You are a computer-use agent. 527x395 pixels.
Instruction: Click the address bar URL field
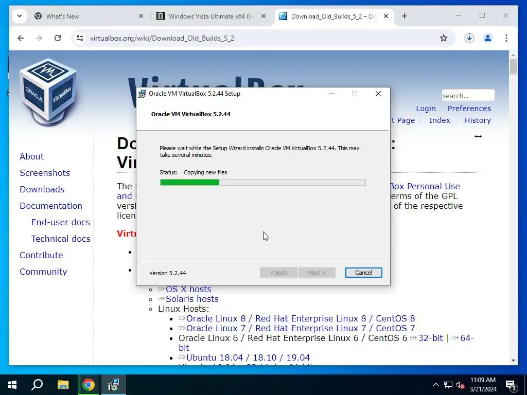(262, 38)
